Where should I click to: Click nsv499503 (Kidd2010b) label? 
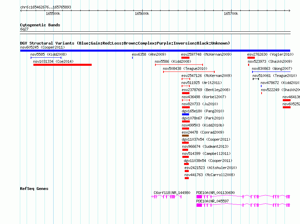pyautogui.click(x=203, y=125)
